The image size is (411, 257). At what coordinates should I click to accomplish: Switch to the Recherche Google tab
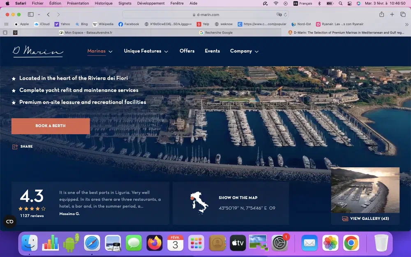coord(218,32)
